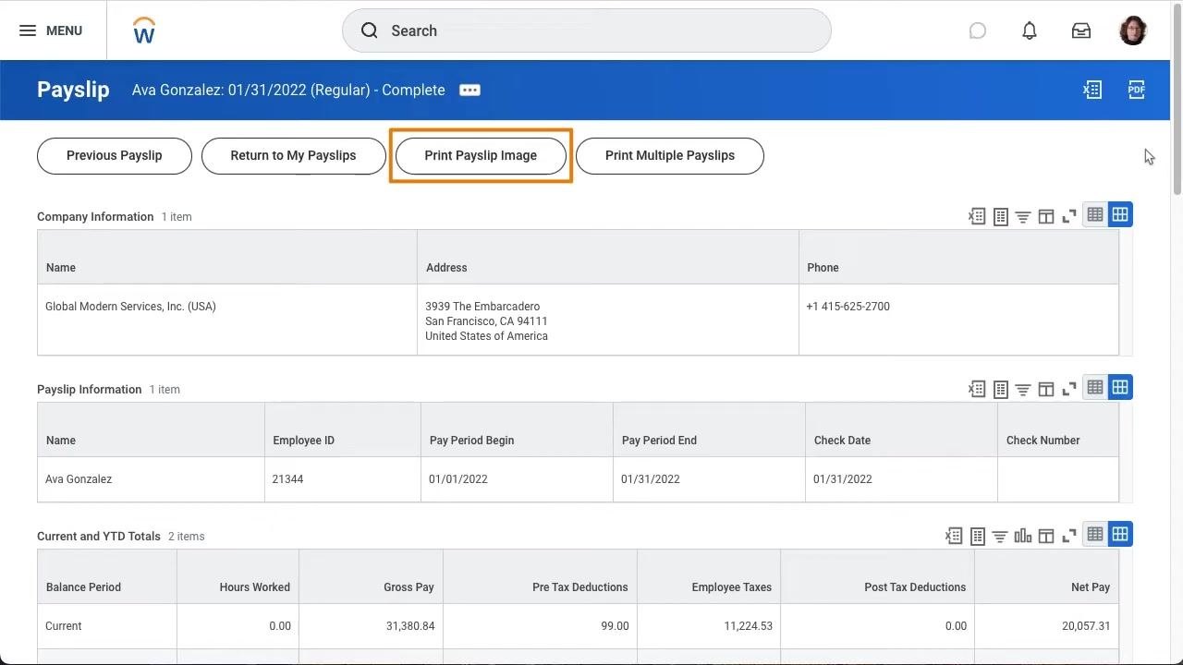
Task: Click Print Multiple Payslips
Action: tap(670, 155)
